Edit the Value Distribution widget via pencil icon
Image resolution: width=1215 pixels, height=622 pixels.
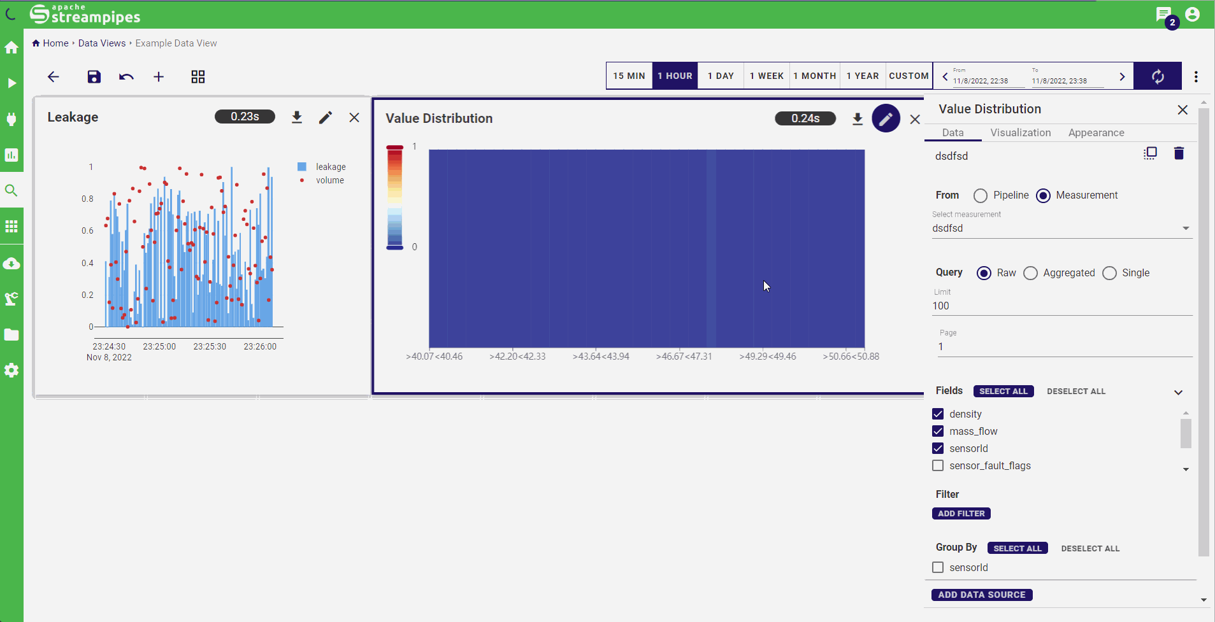coord(886,118)
